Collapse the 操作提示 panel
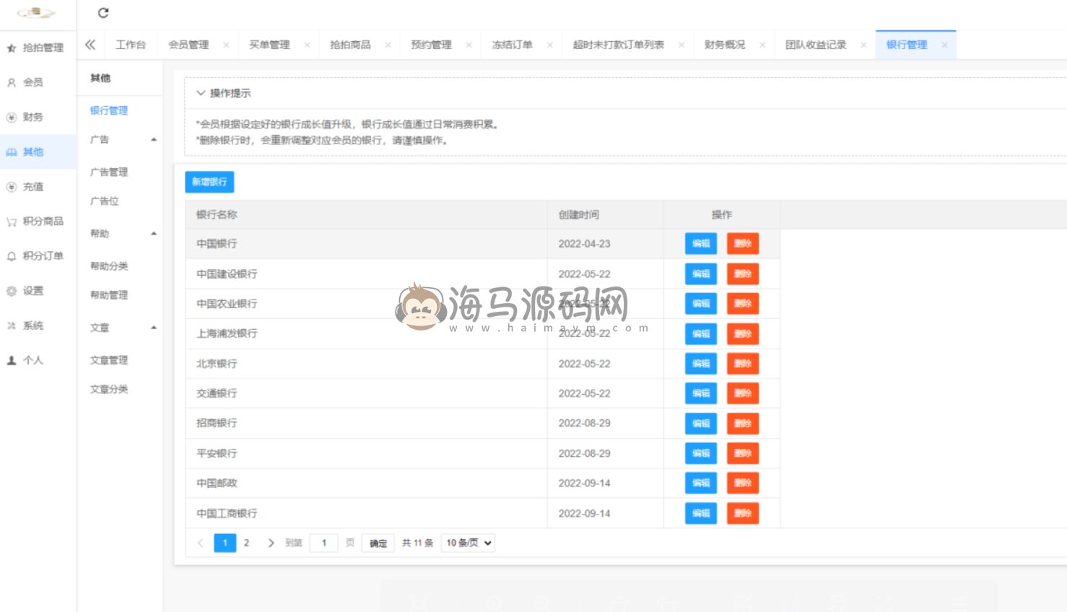 (201, 93)
